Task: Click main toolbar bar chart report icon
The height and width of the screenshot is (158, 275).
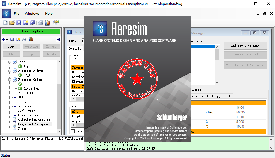Action: tap(47, 23)
